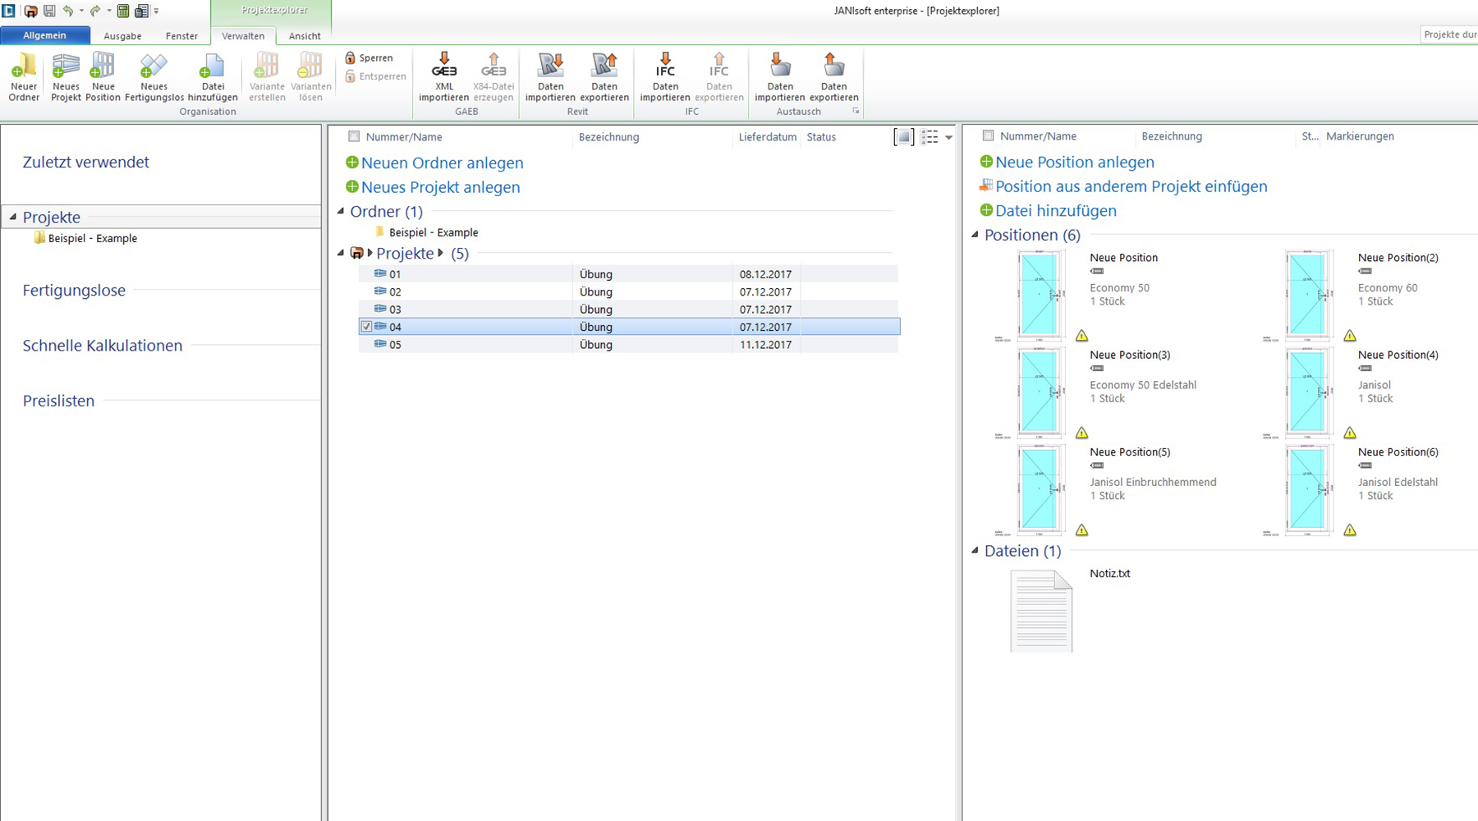Select the Beispiel - Example folder in Ordner list

433,232
